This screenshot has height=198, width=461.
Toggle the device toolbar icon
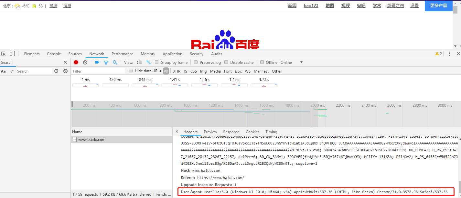(x=12, y=54)
